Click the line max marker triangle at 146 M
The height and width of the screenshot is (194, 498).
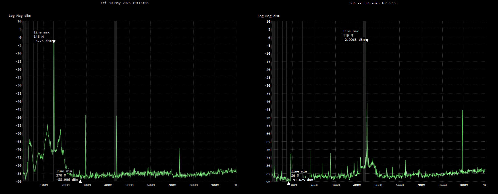click(54, 42)
